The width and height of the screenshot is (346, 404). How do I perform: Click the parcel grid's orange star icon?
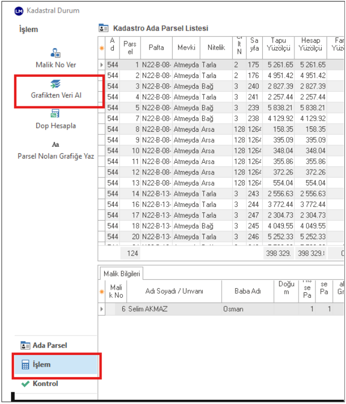point(102,48)
